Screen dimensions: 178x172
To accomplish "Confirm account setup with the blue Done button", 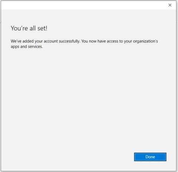I will tap(150, 157).
